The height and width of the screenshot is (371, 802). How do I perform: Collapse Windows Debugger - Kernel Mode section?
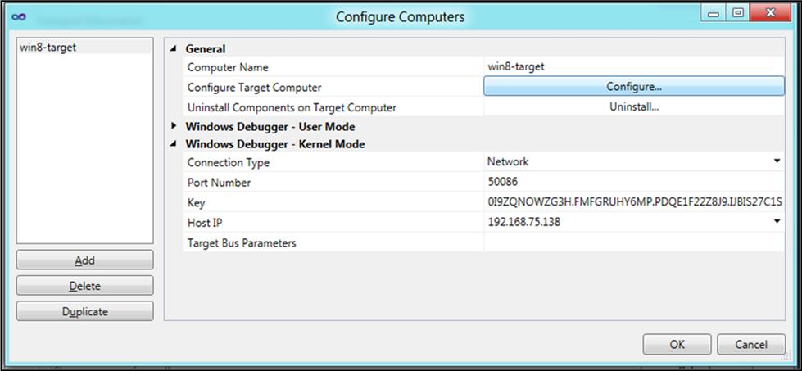(x=174, y=144)
